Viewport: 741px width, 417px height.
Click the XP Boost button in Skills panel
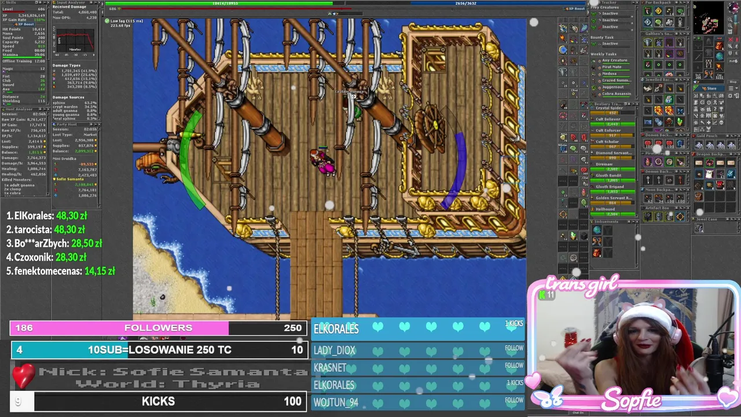click(24, 24)
